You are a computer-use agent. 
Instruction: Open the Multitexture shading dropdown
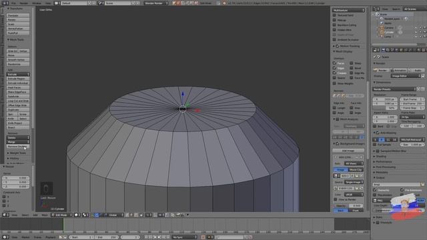tap(348, 10)
